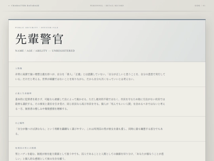Click the blue accent bar atop the card
The image size is (214, 161).
[107, 19]
